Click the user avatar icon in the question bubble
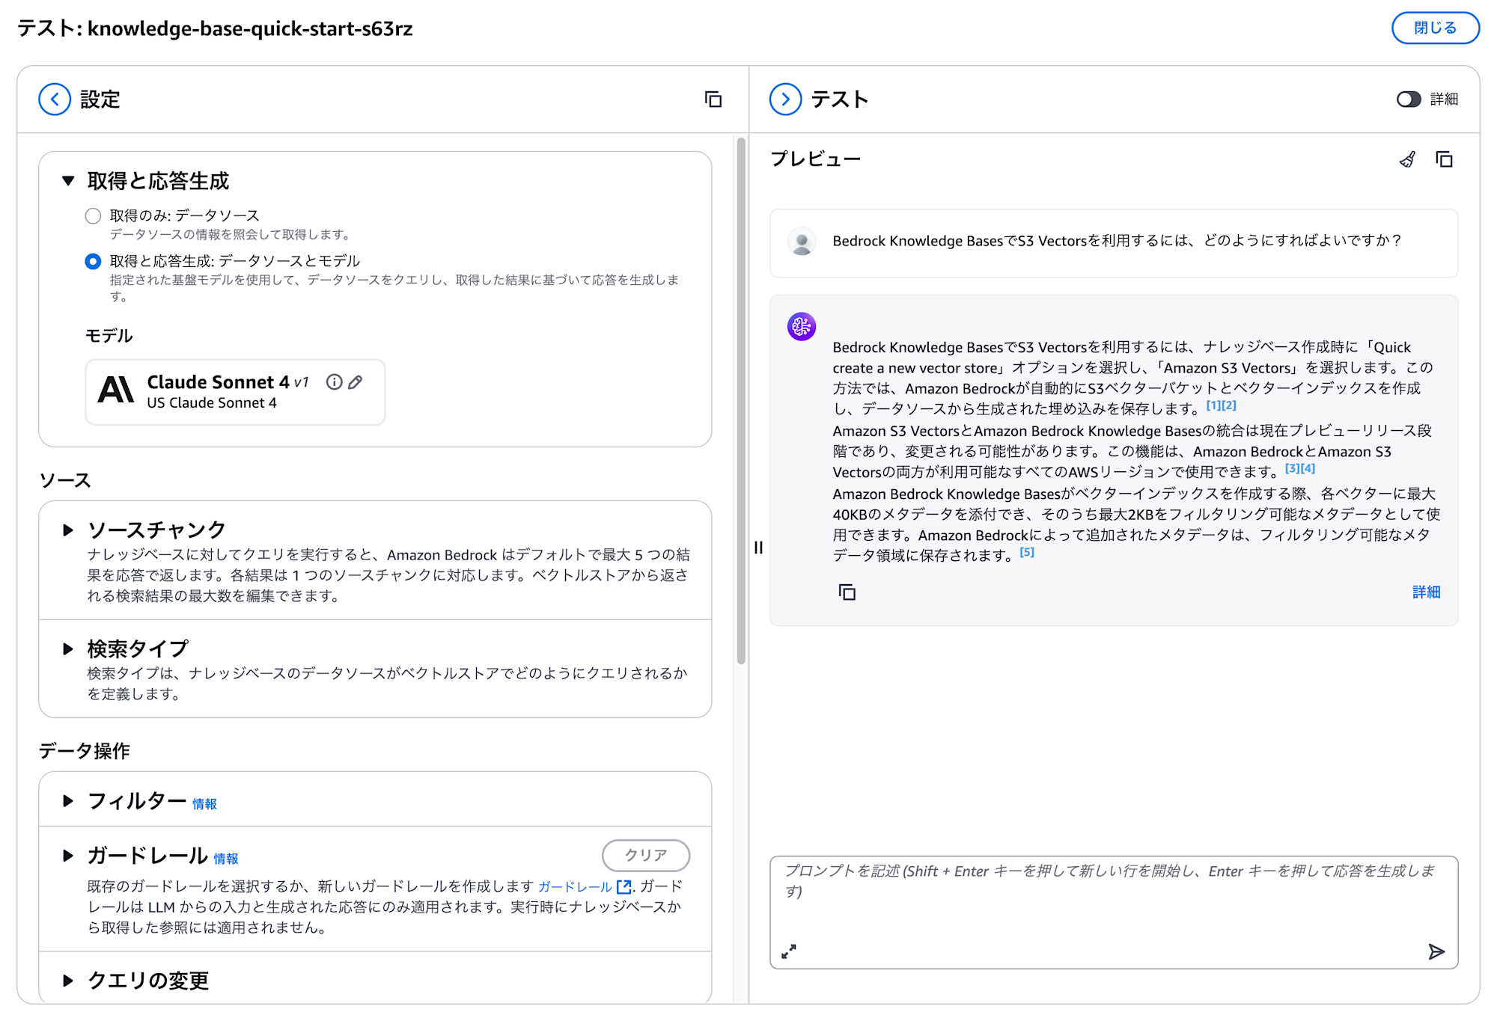Viewport: 1497px width, 1021px height. point(802,242)
